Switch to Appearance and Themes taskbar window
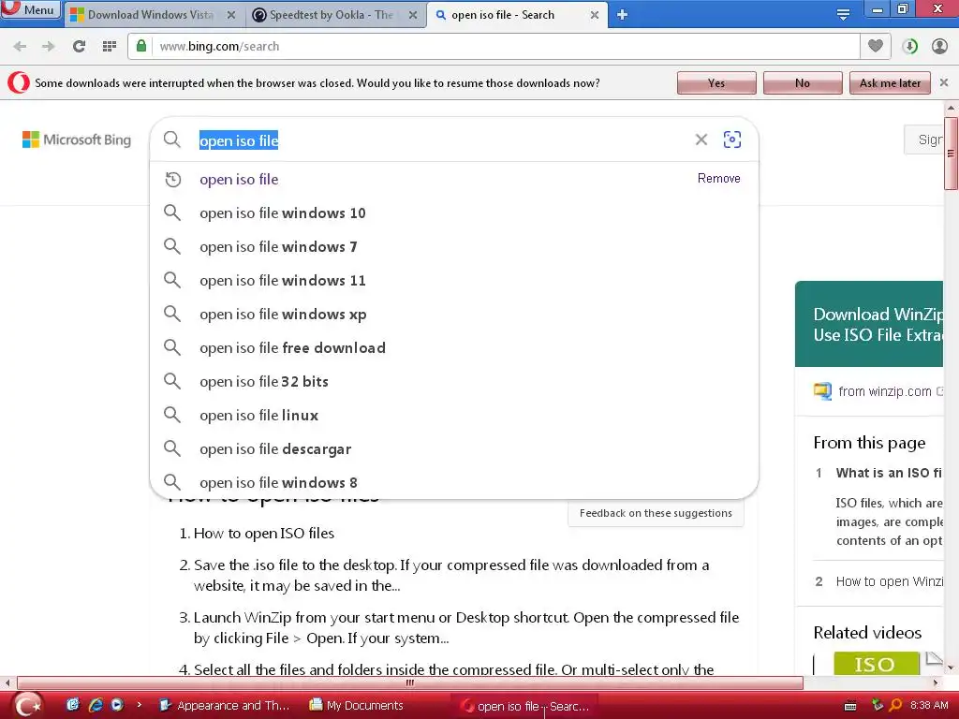This screenshot has height=719, width=959. (x=224, y=706)
